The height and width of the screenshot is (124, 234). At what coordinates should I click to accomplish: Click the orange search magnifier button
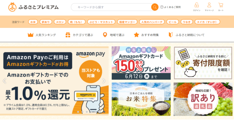point(155,7)
